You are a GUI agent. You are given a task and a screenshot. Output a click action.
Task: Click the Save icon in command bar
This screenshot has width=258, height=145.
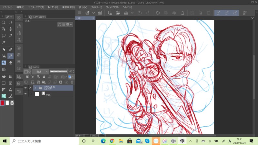point(126,13)
